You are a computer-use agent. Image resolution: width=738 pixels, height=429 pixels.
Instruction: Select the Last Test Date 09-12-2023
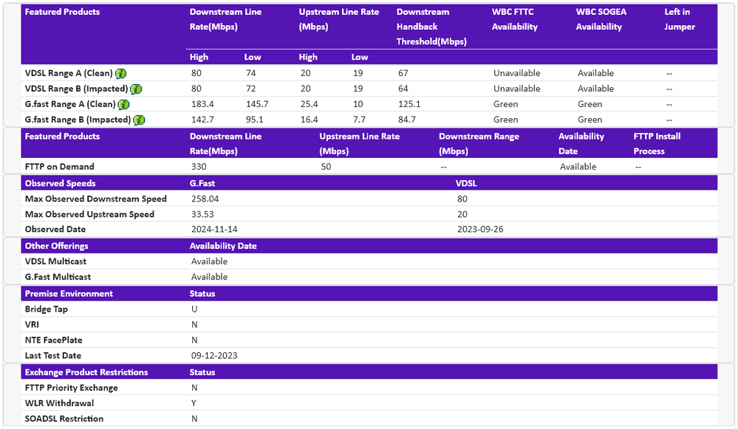pos(213,355)
